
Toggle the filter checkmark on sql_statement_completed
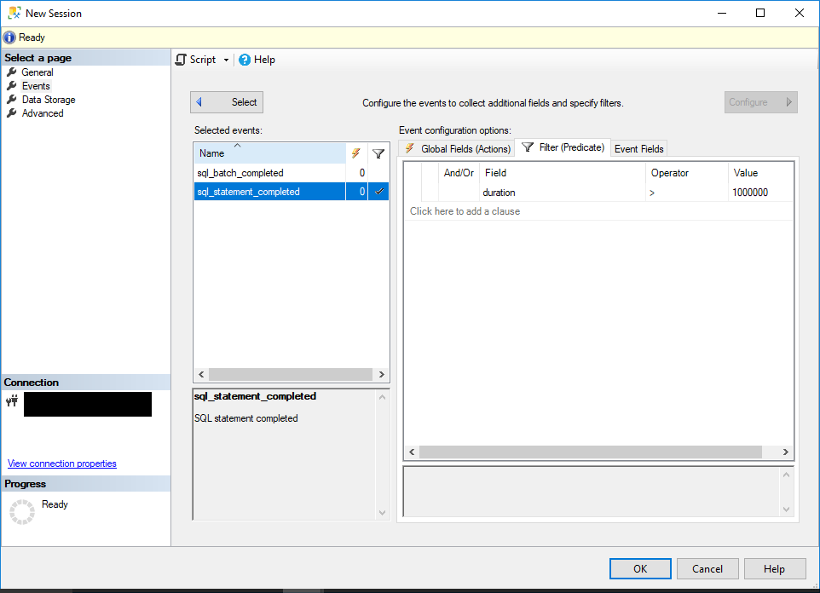(378, 191)
